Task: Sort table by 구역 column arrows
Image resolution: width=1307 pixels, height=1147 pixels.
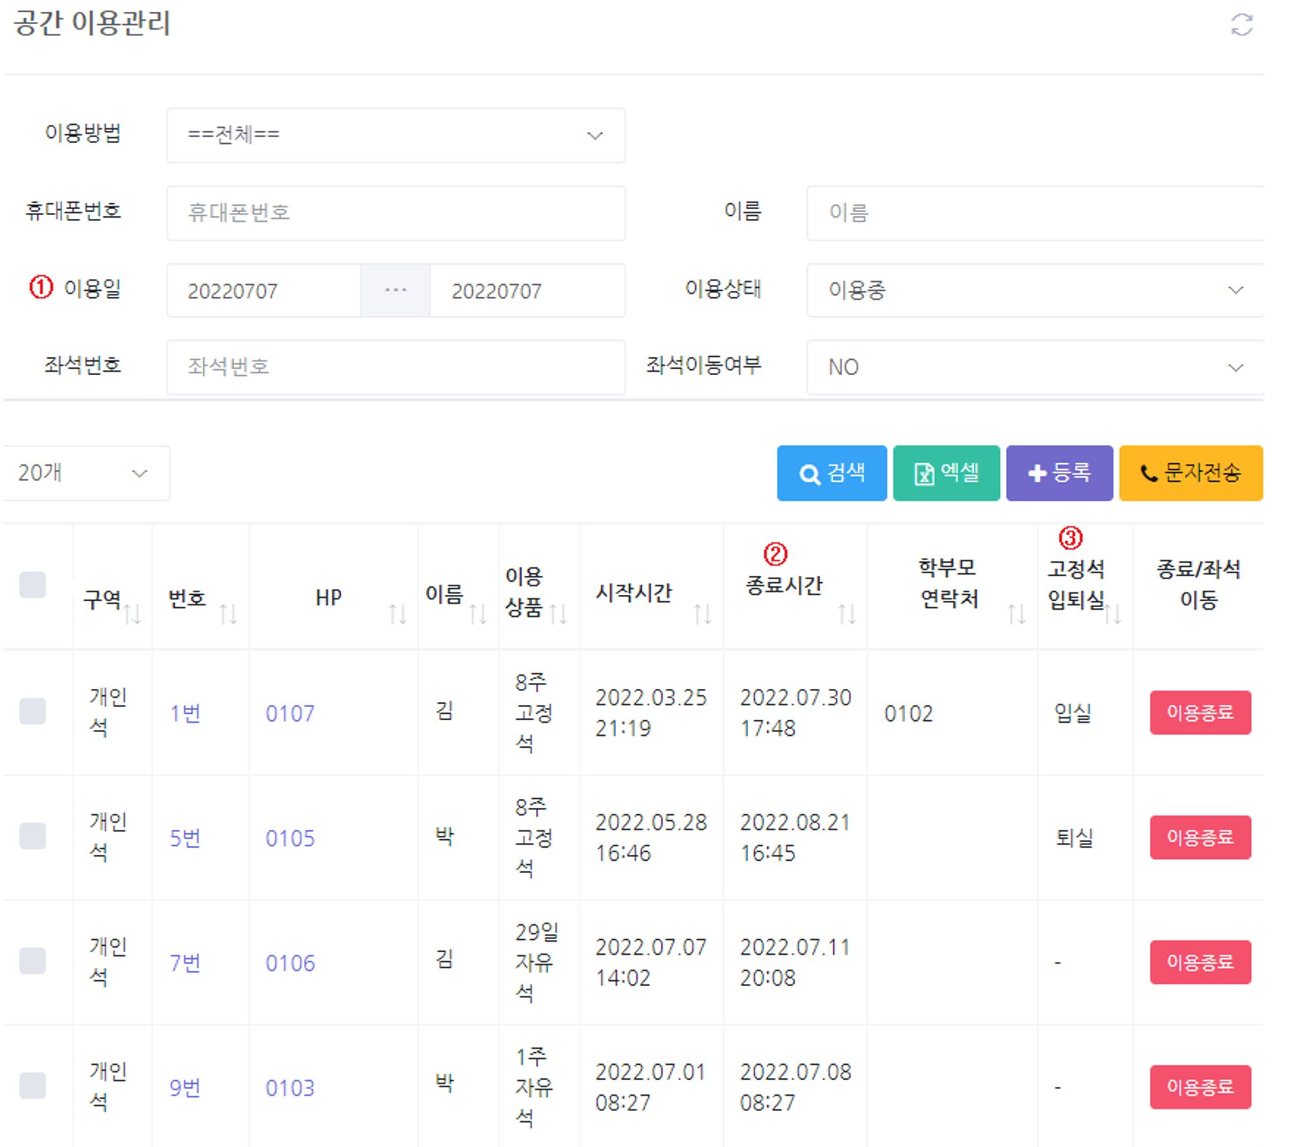Action: click(x=133, y=614)
